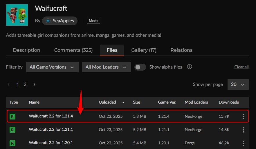
Task: Toggle Show alpha files switch
Action: click(140, 67)
